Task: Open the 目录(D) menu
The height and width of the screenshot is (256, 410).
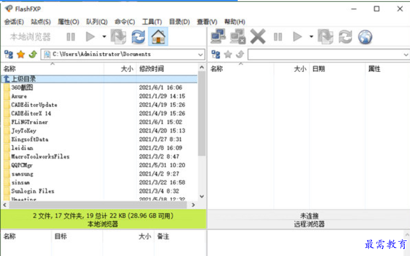Action: [x=179, y=22]
